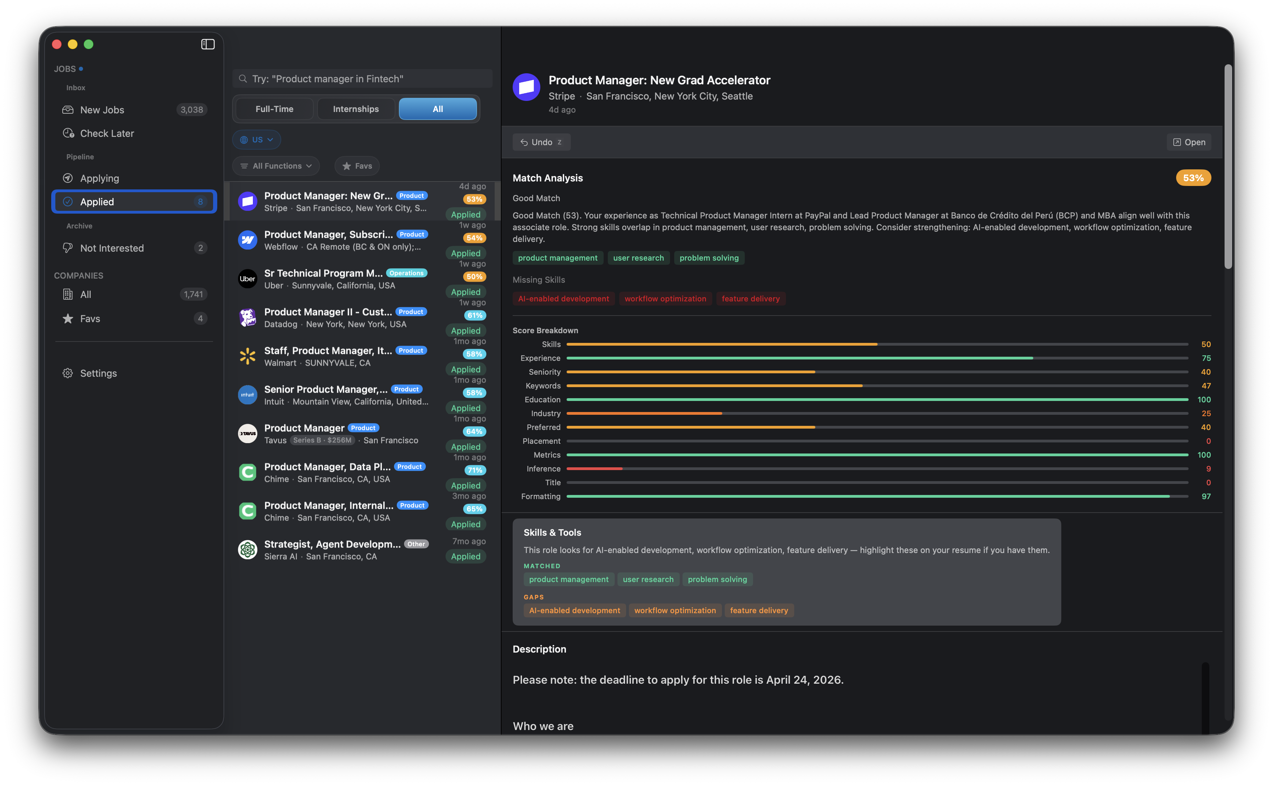
Task: Open the Favs companies list
Action: 90,319
